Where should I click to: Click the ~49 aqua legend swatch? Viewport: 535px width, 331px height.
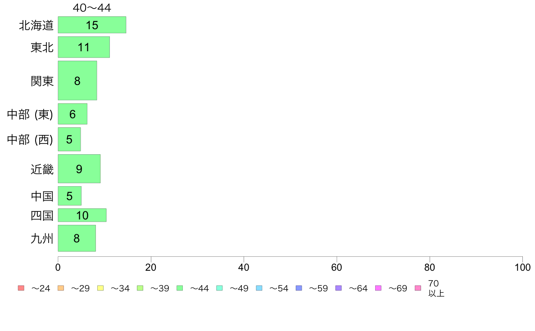(219, 288)
